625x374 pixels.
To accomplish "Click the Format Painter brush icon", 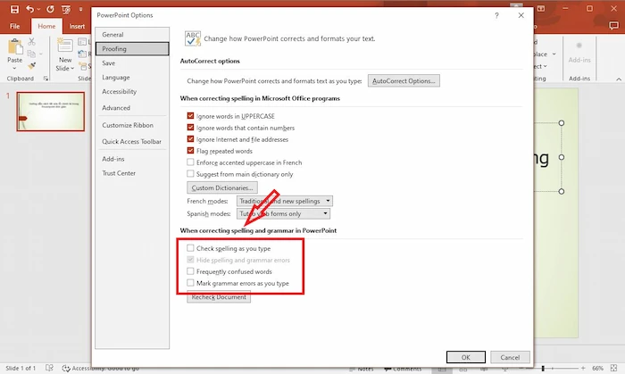I will click(32, 66).
